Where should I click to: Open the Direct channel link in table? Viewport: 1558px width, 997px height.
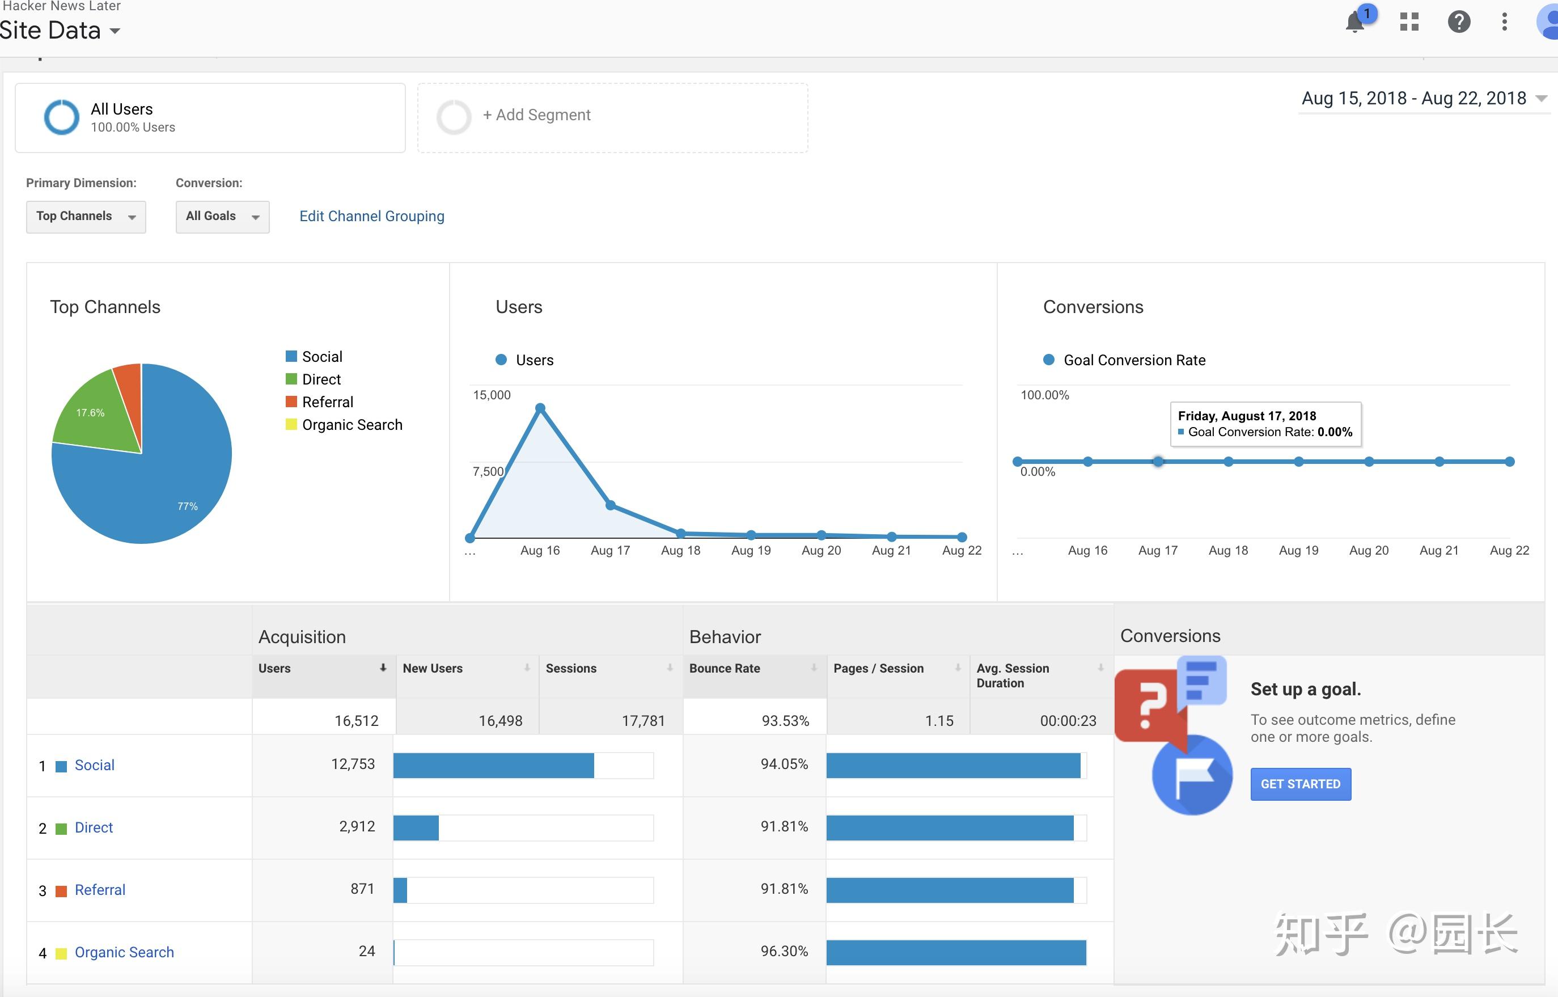click(94, 827)
